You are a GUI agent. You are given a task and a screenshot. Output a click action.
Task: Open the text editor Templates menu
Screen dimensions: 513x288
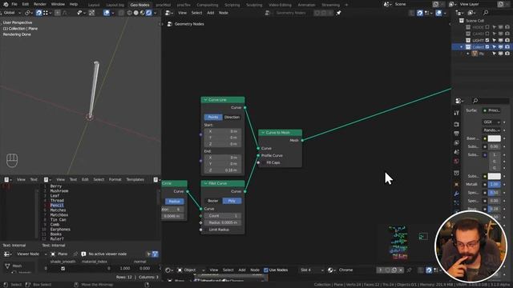(135, 179)
